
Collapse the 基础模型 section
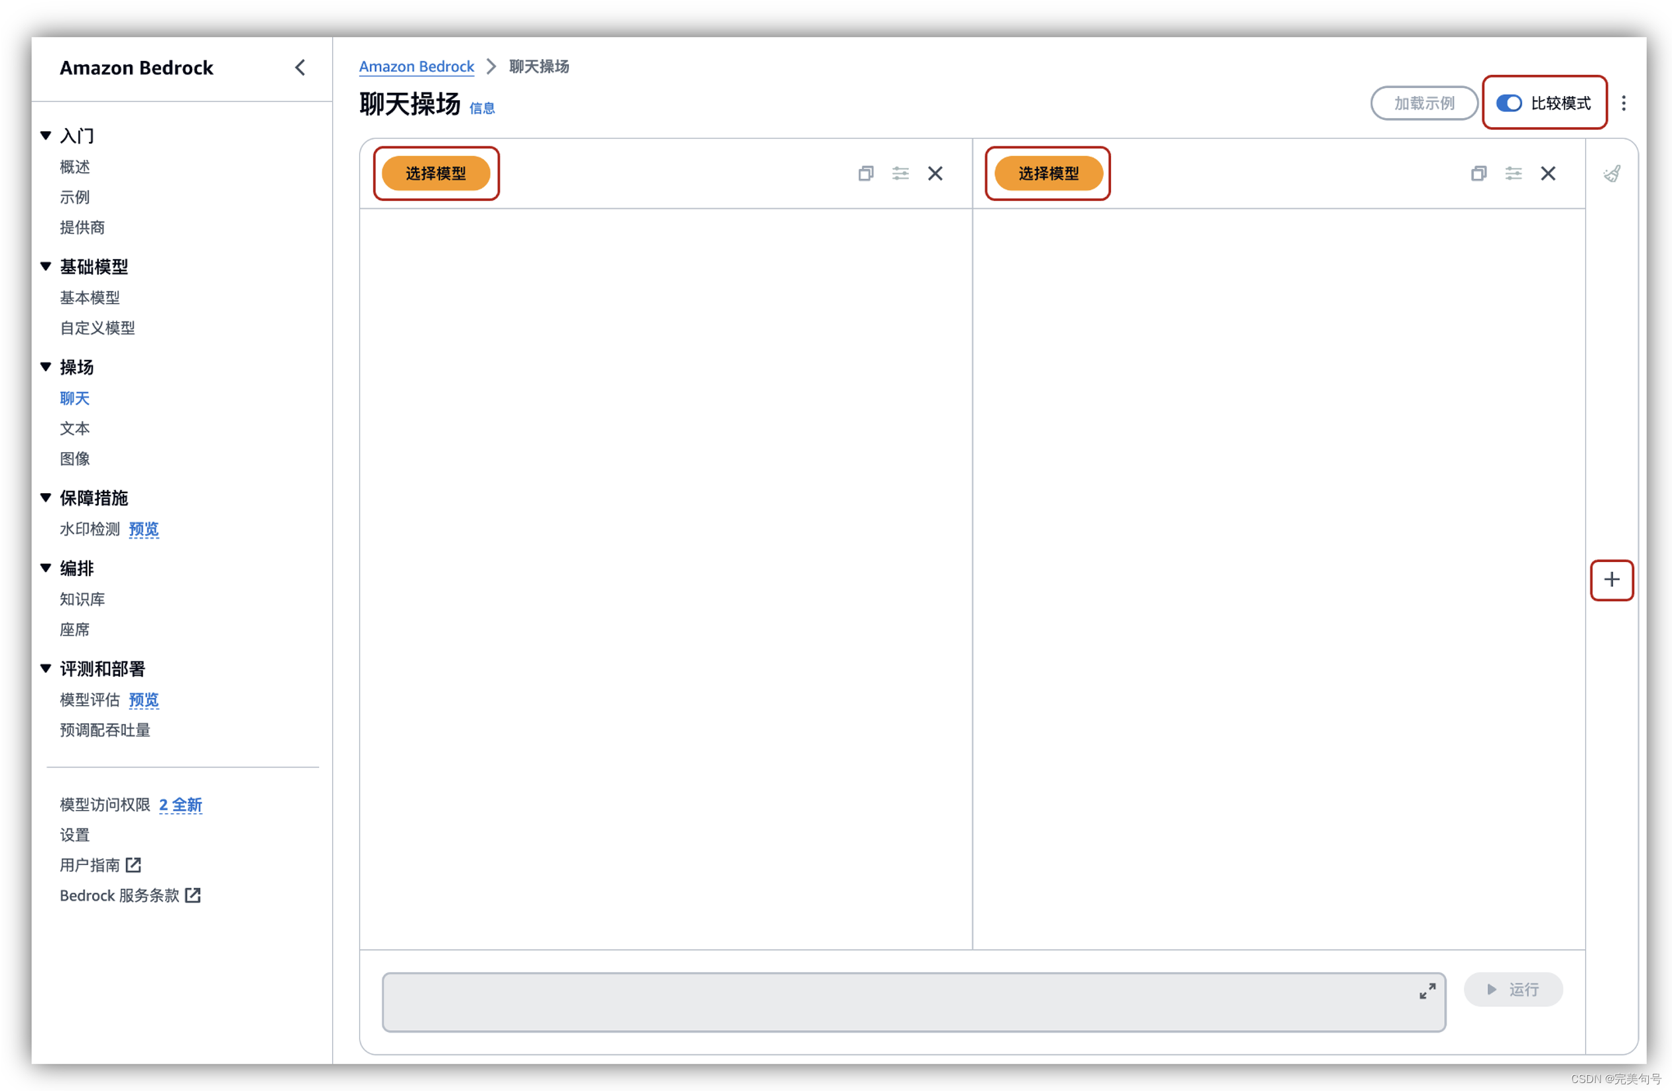click(46, 266)
